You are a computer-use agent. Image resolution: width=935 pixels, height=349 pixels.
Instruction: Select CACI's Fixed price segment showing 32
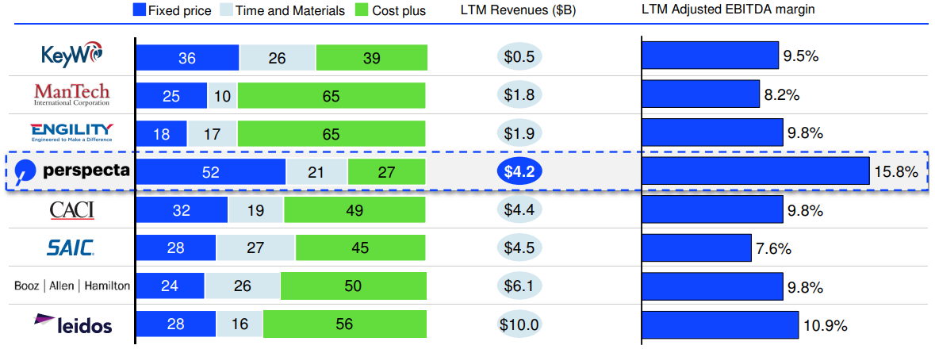[182, 210]
